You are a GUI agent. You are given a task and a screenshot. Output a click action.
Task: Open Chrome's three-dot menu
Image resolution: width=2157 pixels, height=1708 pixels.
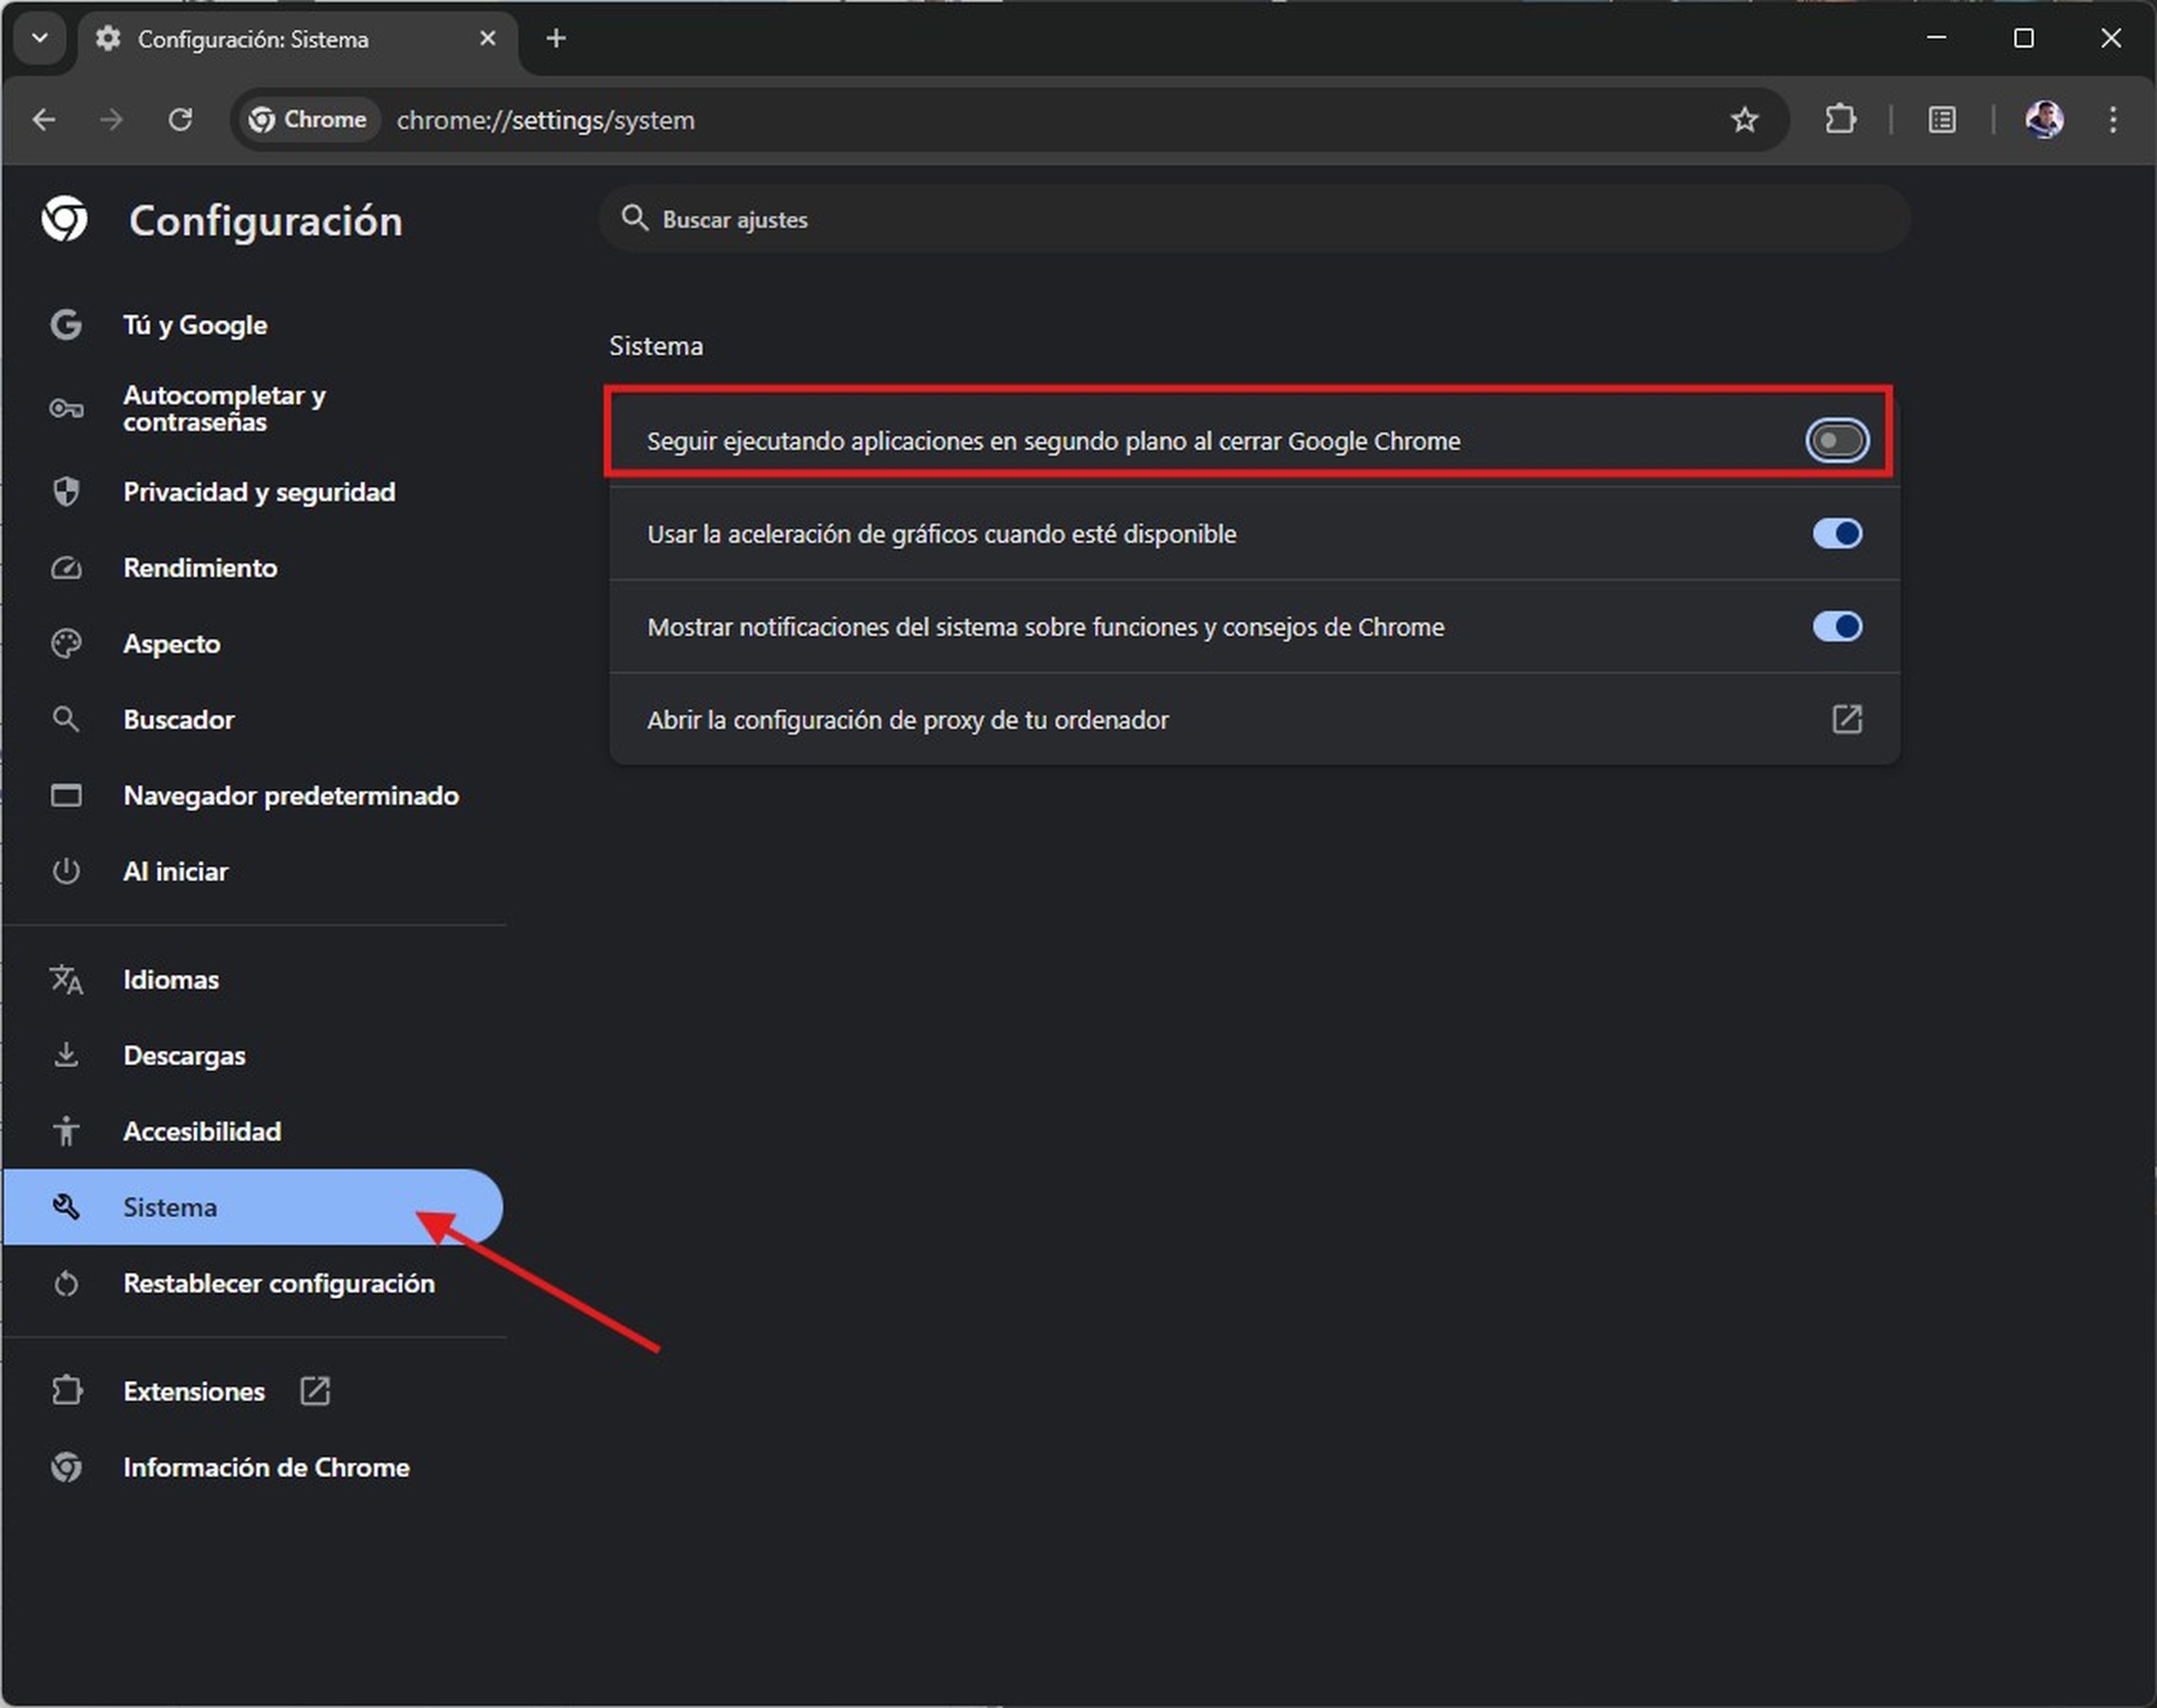[2113, 120]
